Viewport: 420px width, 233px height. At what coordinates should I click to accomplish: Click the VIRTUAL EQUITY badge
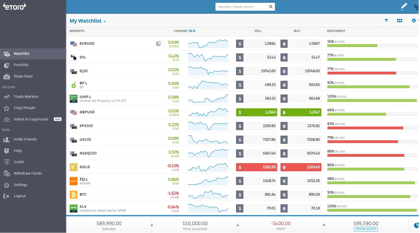point(366,229)
